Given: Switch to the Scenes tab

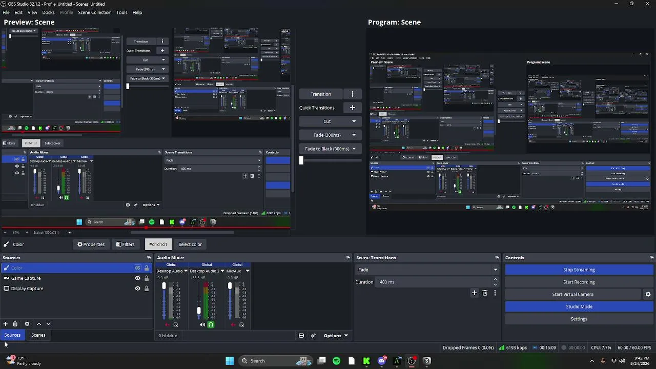Looking at the screenshot, I should 38,335.
